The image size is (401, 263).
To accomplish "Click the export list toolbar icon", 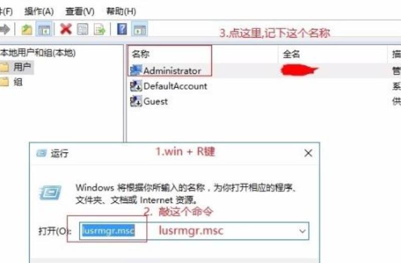I will click(99, 29).
